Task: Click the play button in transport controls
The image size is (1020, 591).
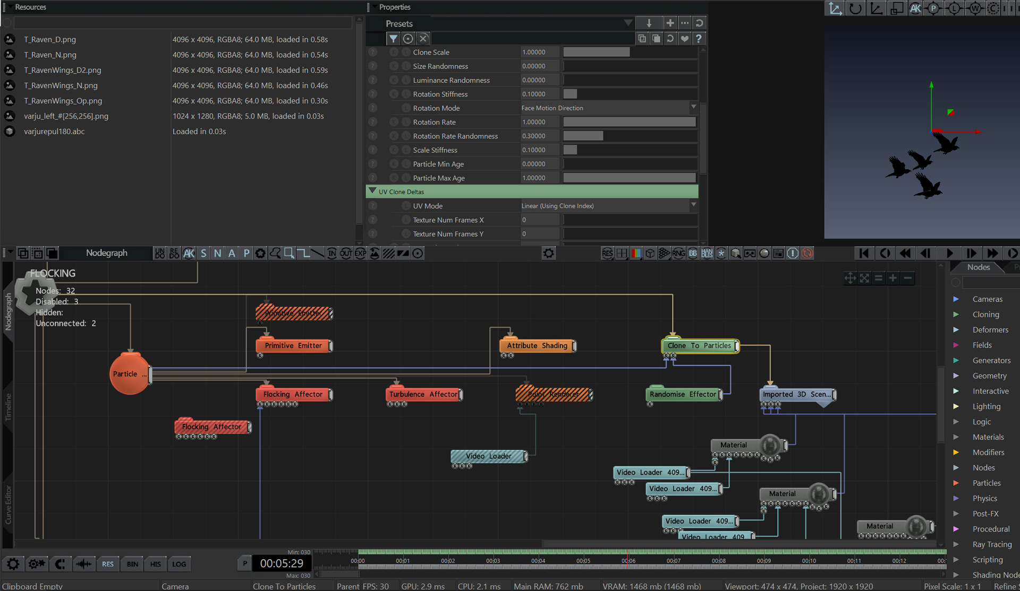Action: tap(950, 254)
